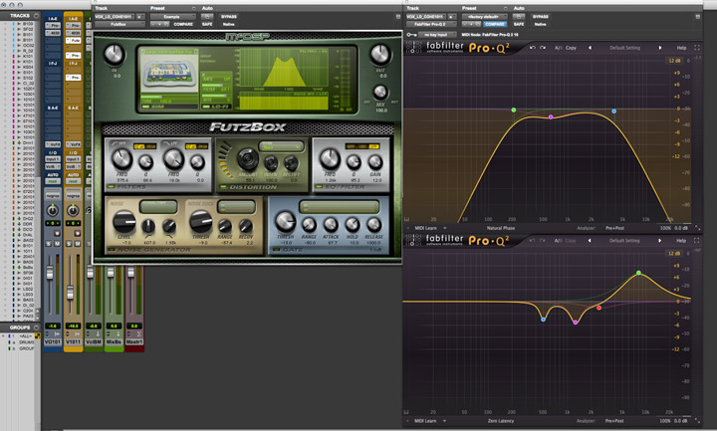The width and height of the screenshot is (717, 431).
Task: Open Zero Latency mode menu in lower Pro-Q
Action: point(500,420)
